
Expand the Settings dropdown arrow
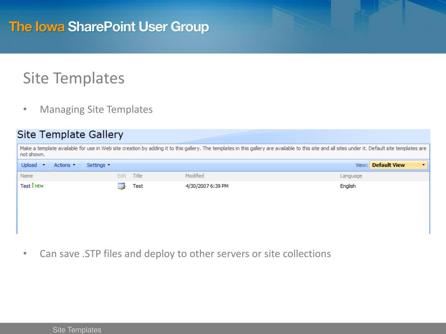(108, 165)
